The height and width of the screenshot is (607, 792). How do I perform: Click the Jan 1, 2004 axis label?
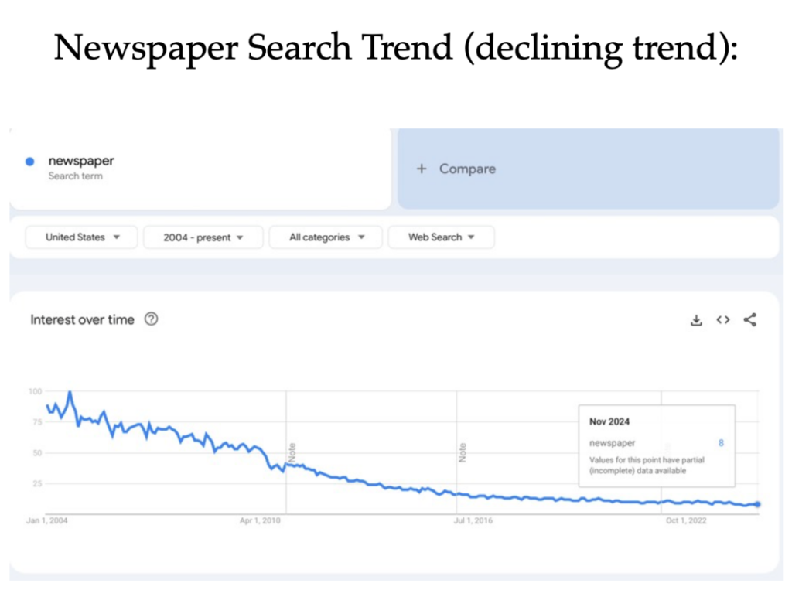pos(47,520)
